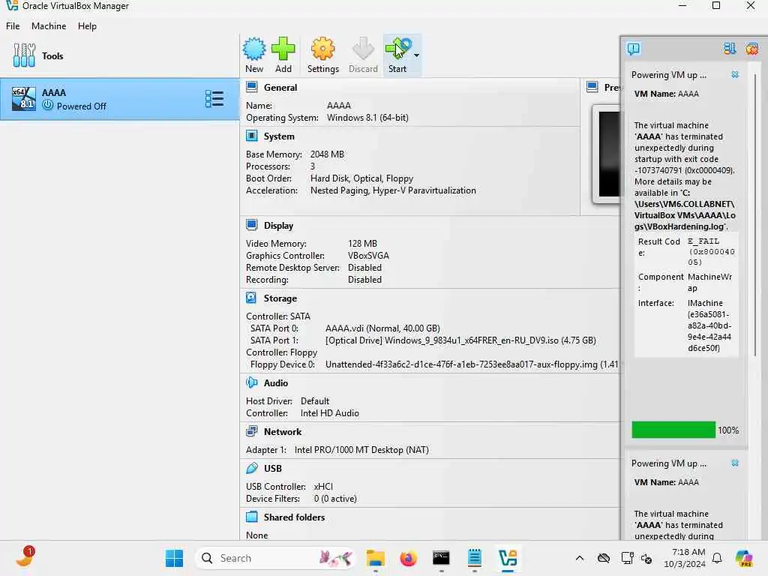Open the notification bell in the tray

(x=716, y=558)
